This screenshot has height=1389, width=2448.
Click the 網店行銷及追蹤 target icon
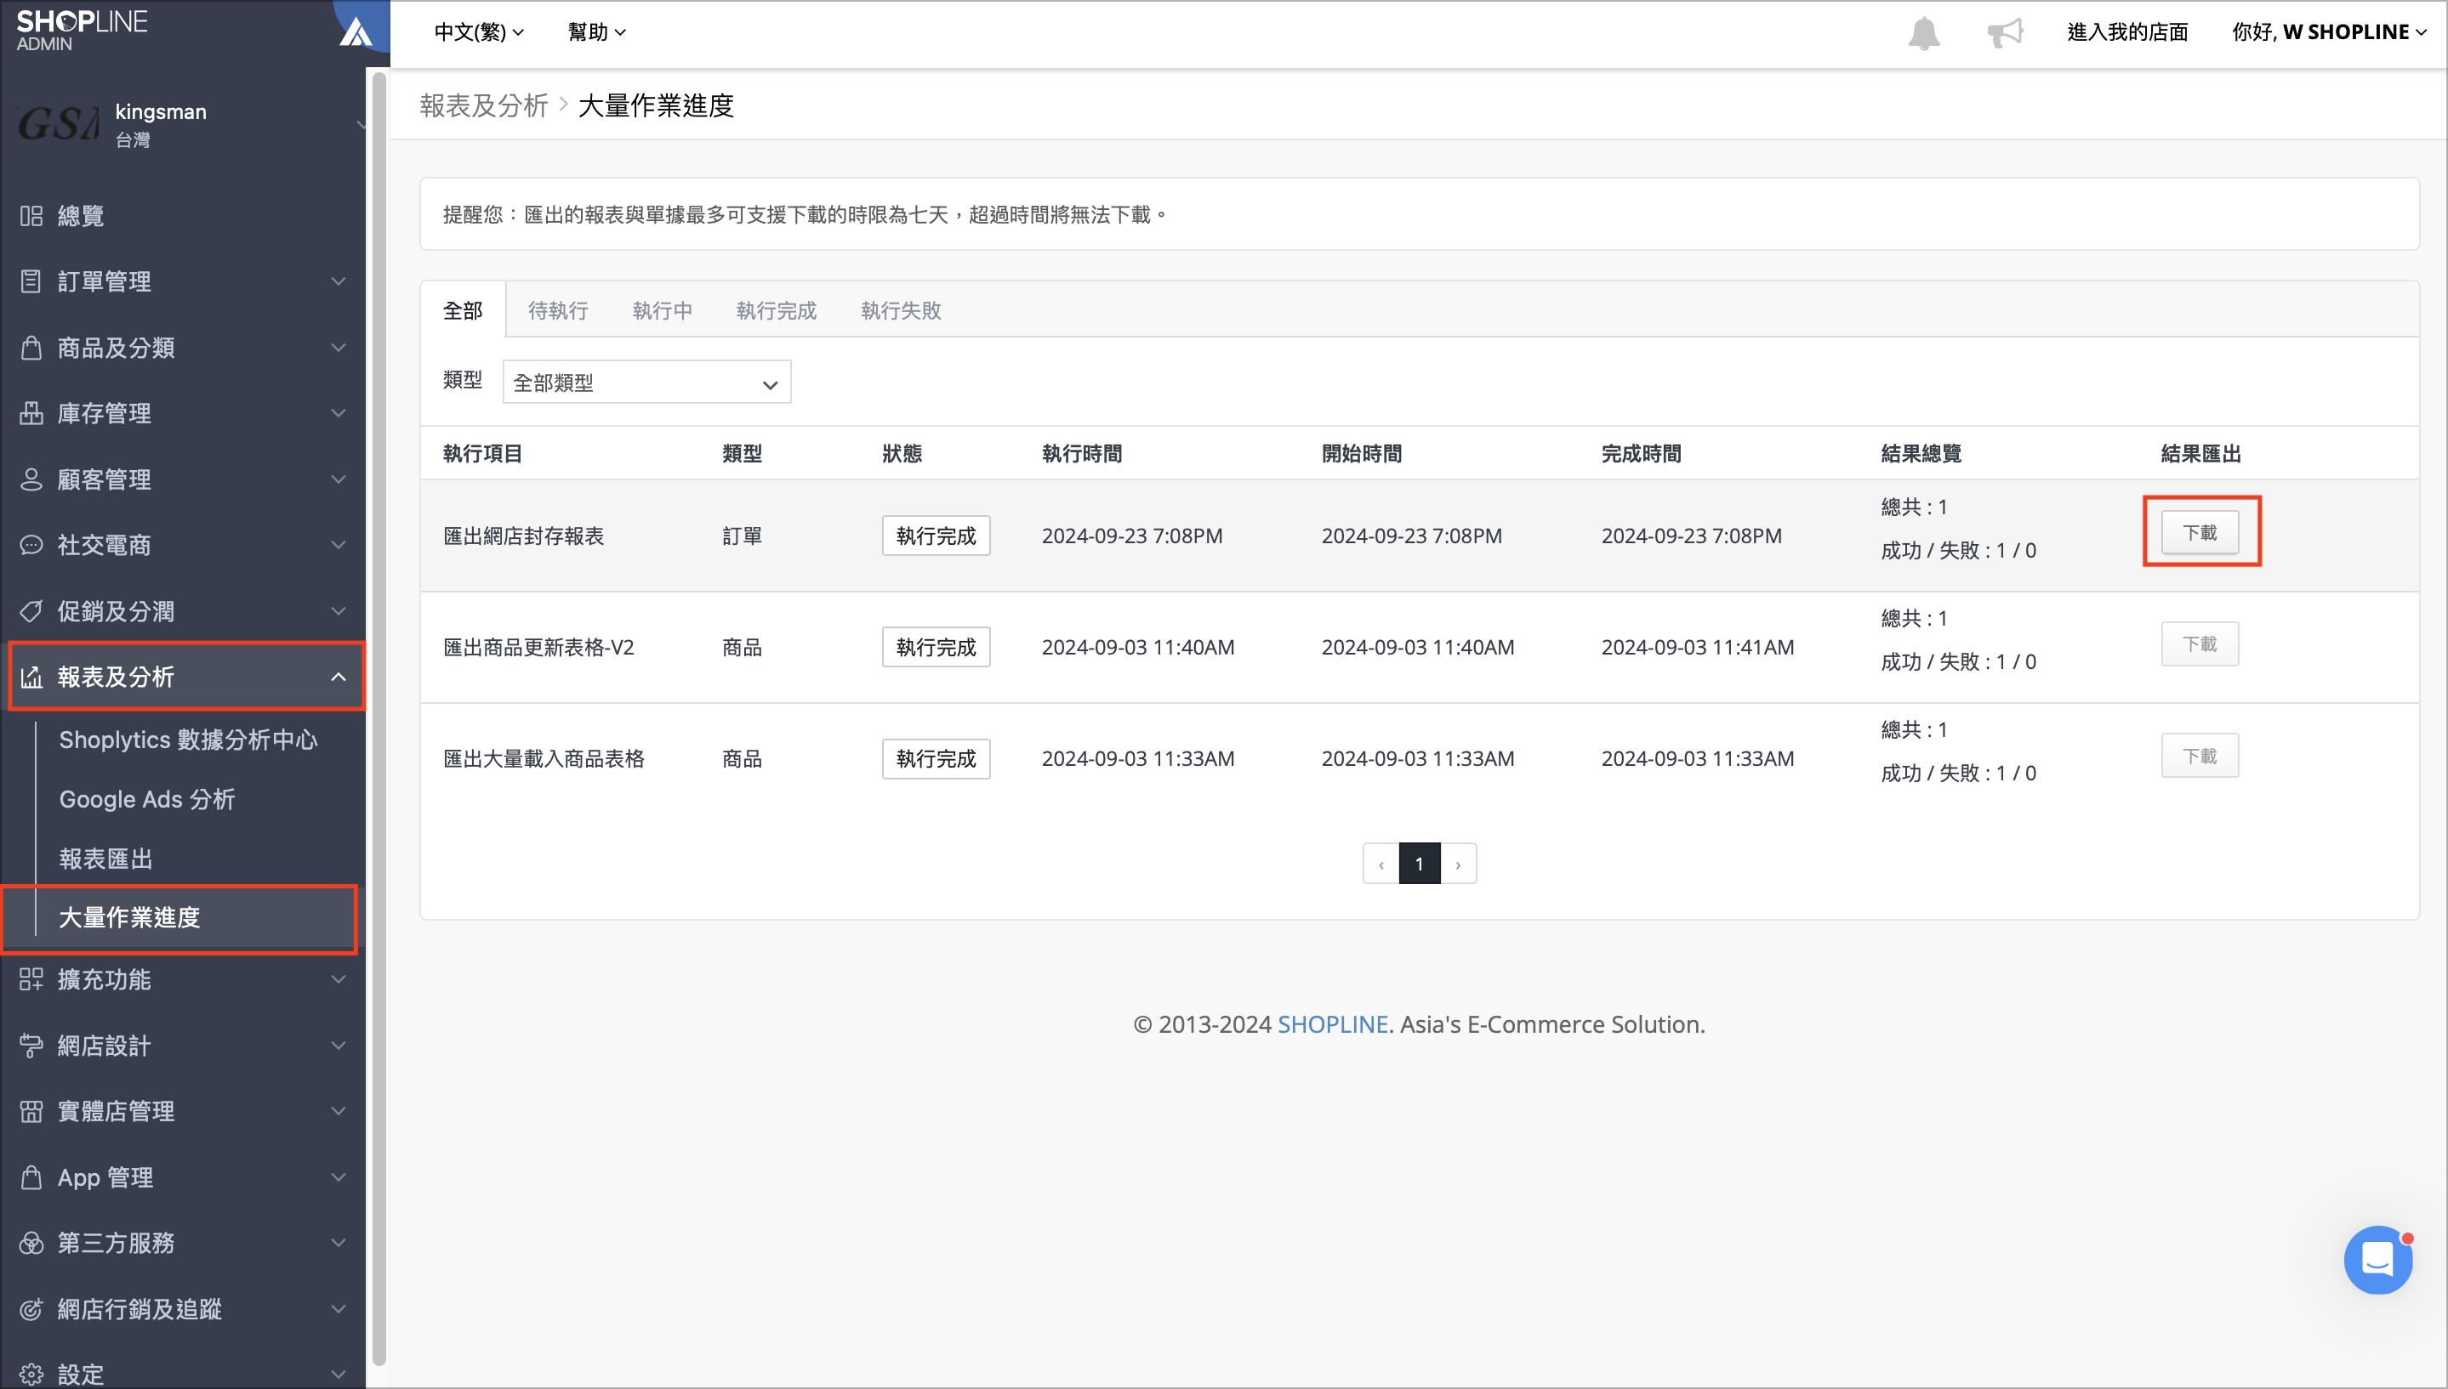(x=31, y=1309)
